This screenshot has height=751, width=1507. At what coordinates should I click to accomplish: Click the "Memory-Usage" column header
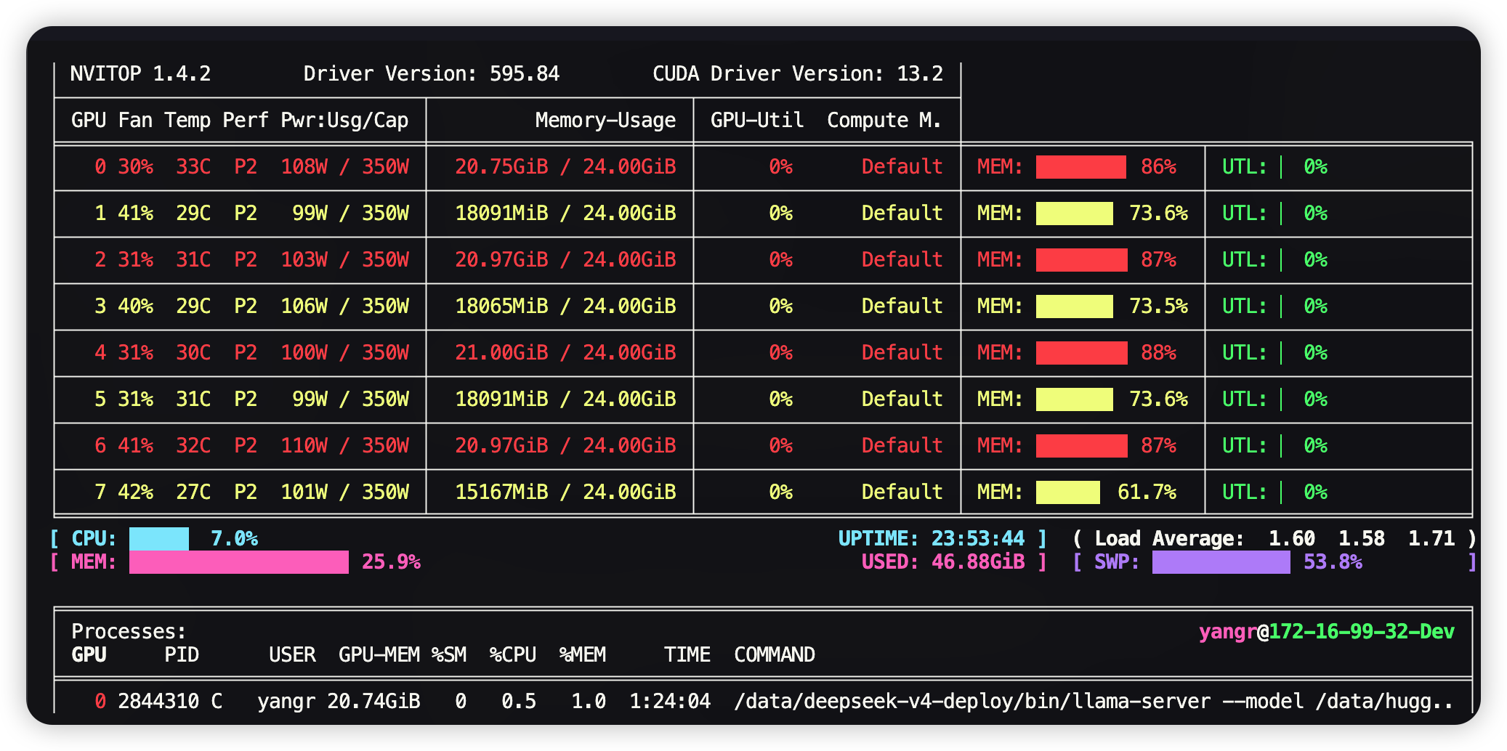coord(605,120)
